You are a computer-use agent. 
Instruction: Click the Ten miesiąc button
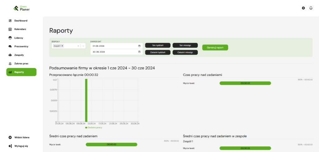[x=185, y=45]
